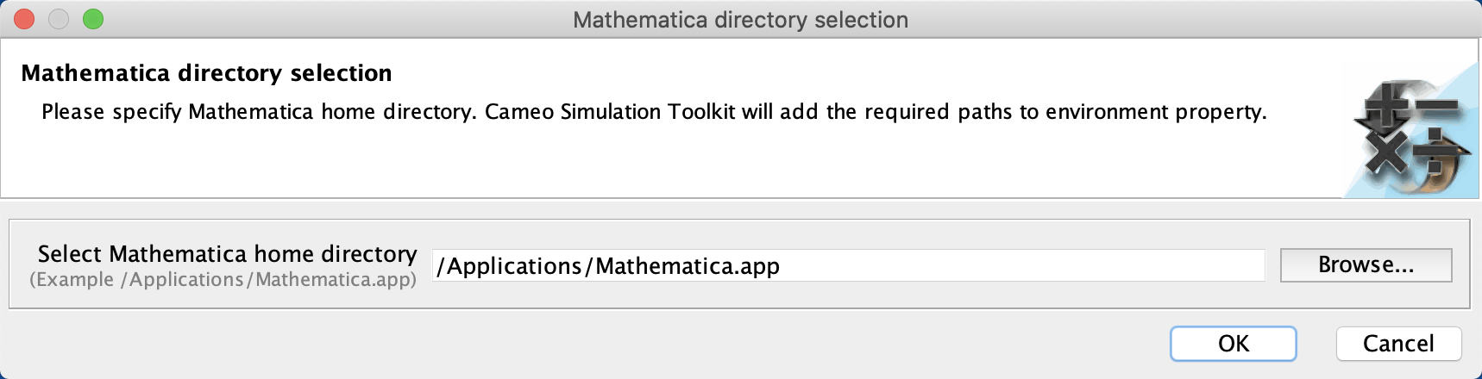This screenshot has height=379, width=1482.
Task: Click the "Please specify Mathematica home directory" description
Action: pyautogui.click(x=258, y=112)
